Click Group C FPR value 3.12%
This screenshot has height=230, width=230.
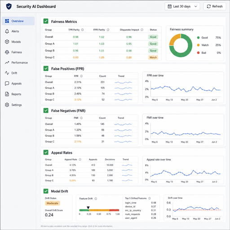pyautogui.click(x=78, y=100)
